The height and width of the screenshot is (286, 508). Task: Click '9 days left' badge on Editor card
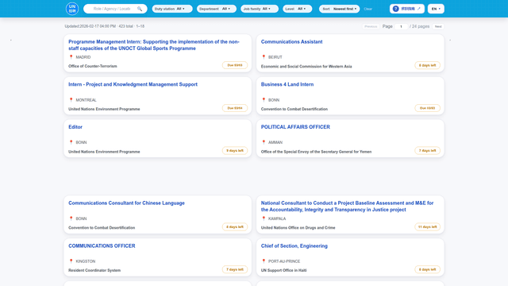[235, 150]
